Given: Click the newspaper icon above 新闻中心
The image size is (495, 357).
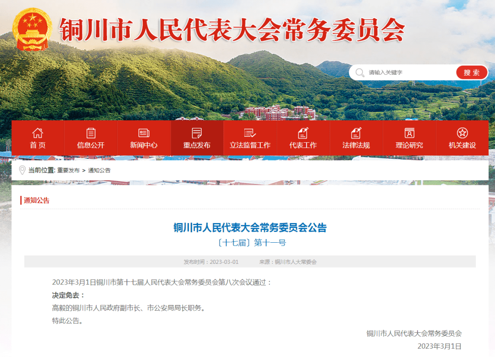Looking at the screenshot, I should click(x=144, y=133).
